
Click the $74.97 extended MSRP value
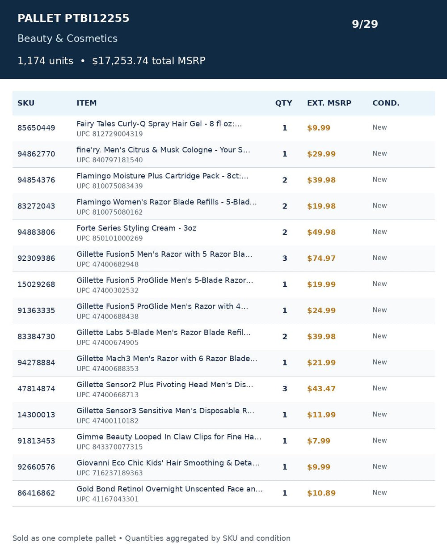click(321, 258)
